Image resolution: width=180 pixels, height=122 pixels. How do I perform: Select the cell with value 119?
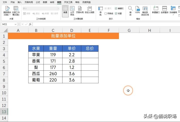53,55
